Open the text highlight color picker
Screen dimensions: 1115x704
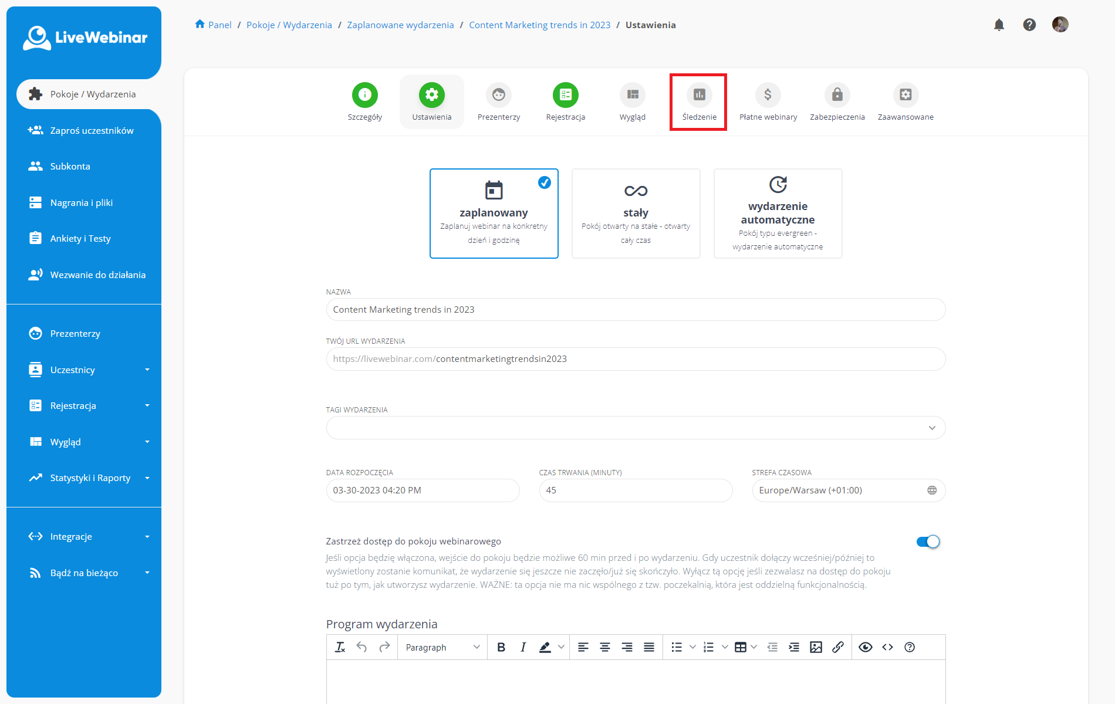point(561,647)
